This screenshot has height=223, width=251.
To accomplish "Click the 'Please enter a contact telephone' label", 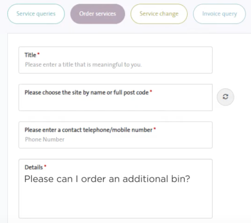I will (88, 130).
